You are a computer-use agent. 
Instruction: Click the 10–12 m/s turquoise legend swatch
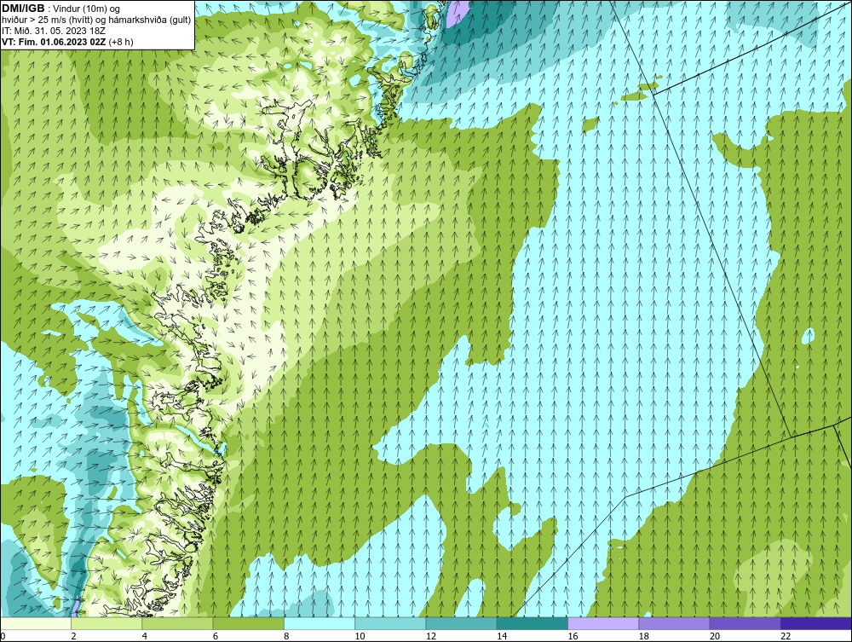[x=390, y=623]
